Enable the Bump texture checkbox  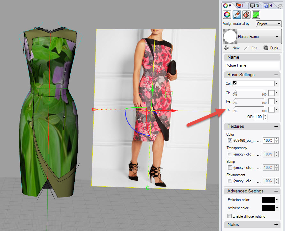(230, 168)
